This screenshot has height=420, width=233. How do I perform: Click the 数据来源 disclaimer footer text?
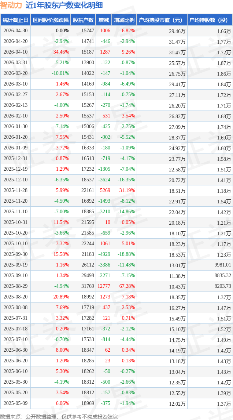[59, 416]
